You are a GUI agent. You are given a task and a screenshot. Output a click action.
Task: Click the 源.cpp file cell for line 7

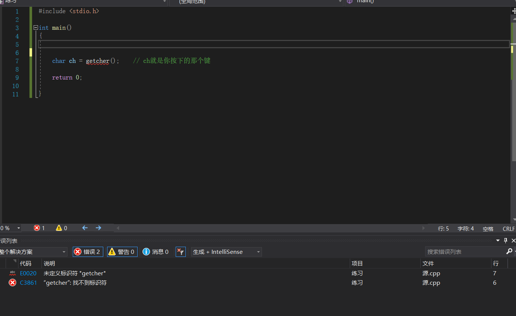431,273
